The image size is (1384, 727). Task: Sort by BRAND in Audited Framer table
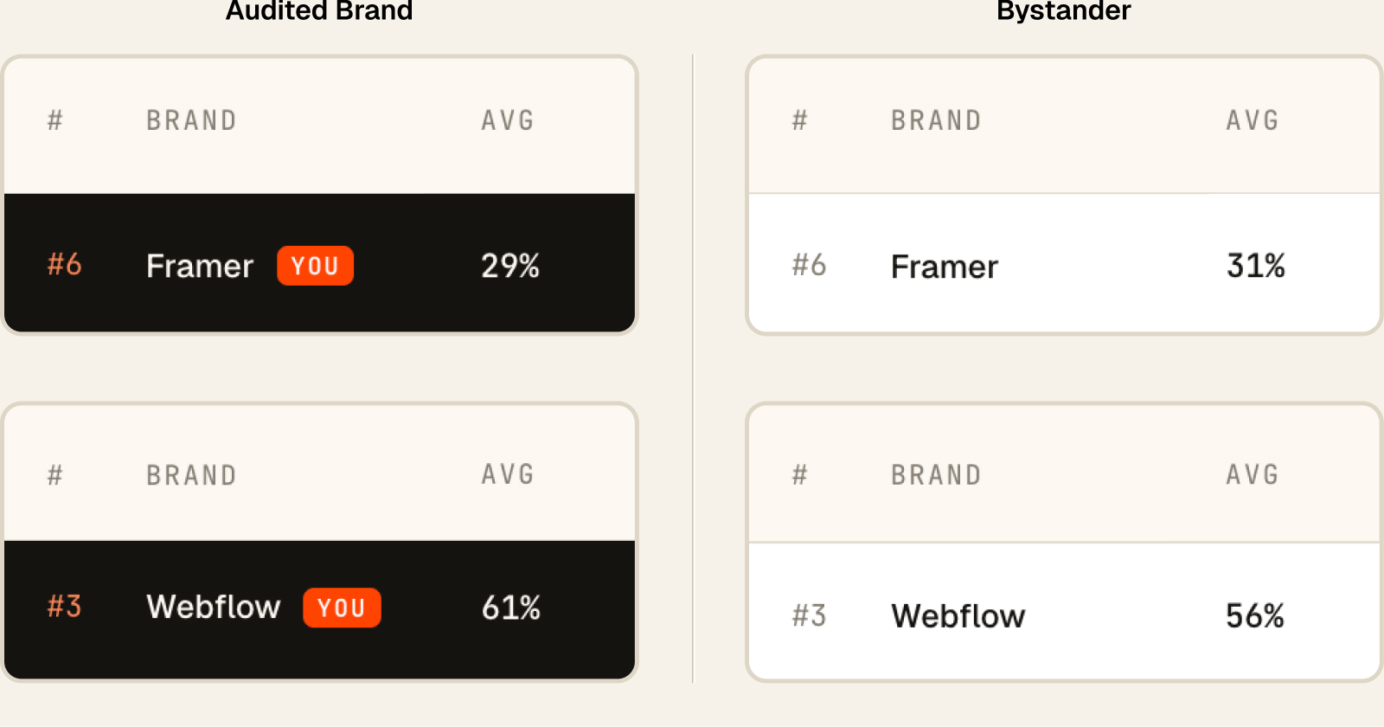click(x=191, y=120)
